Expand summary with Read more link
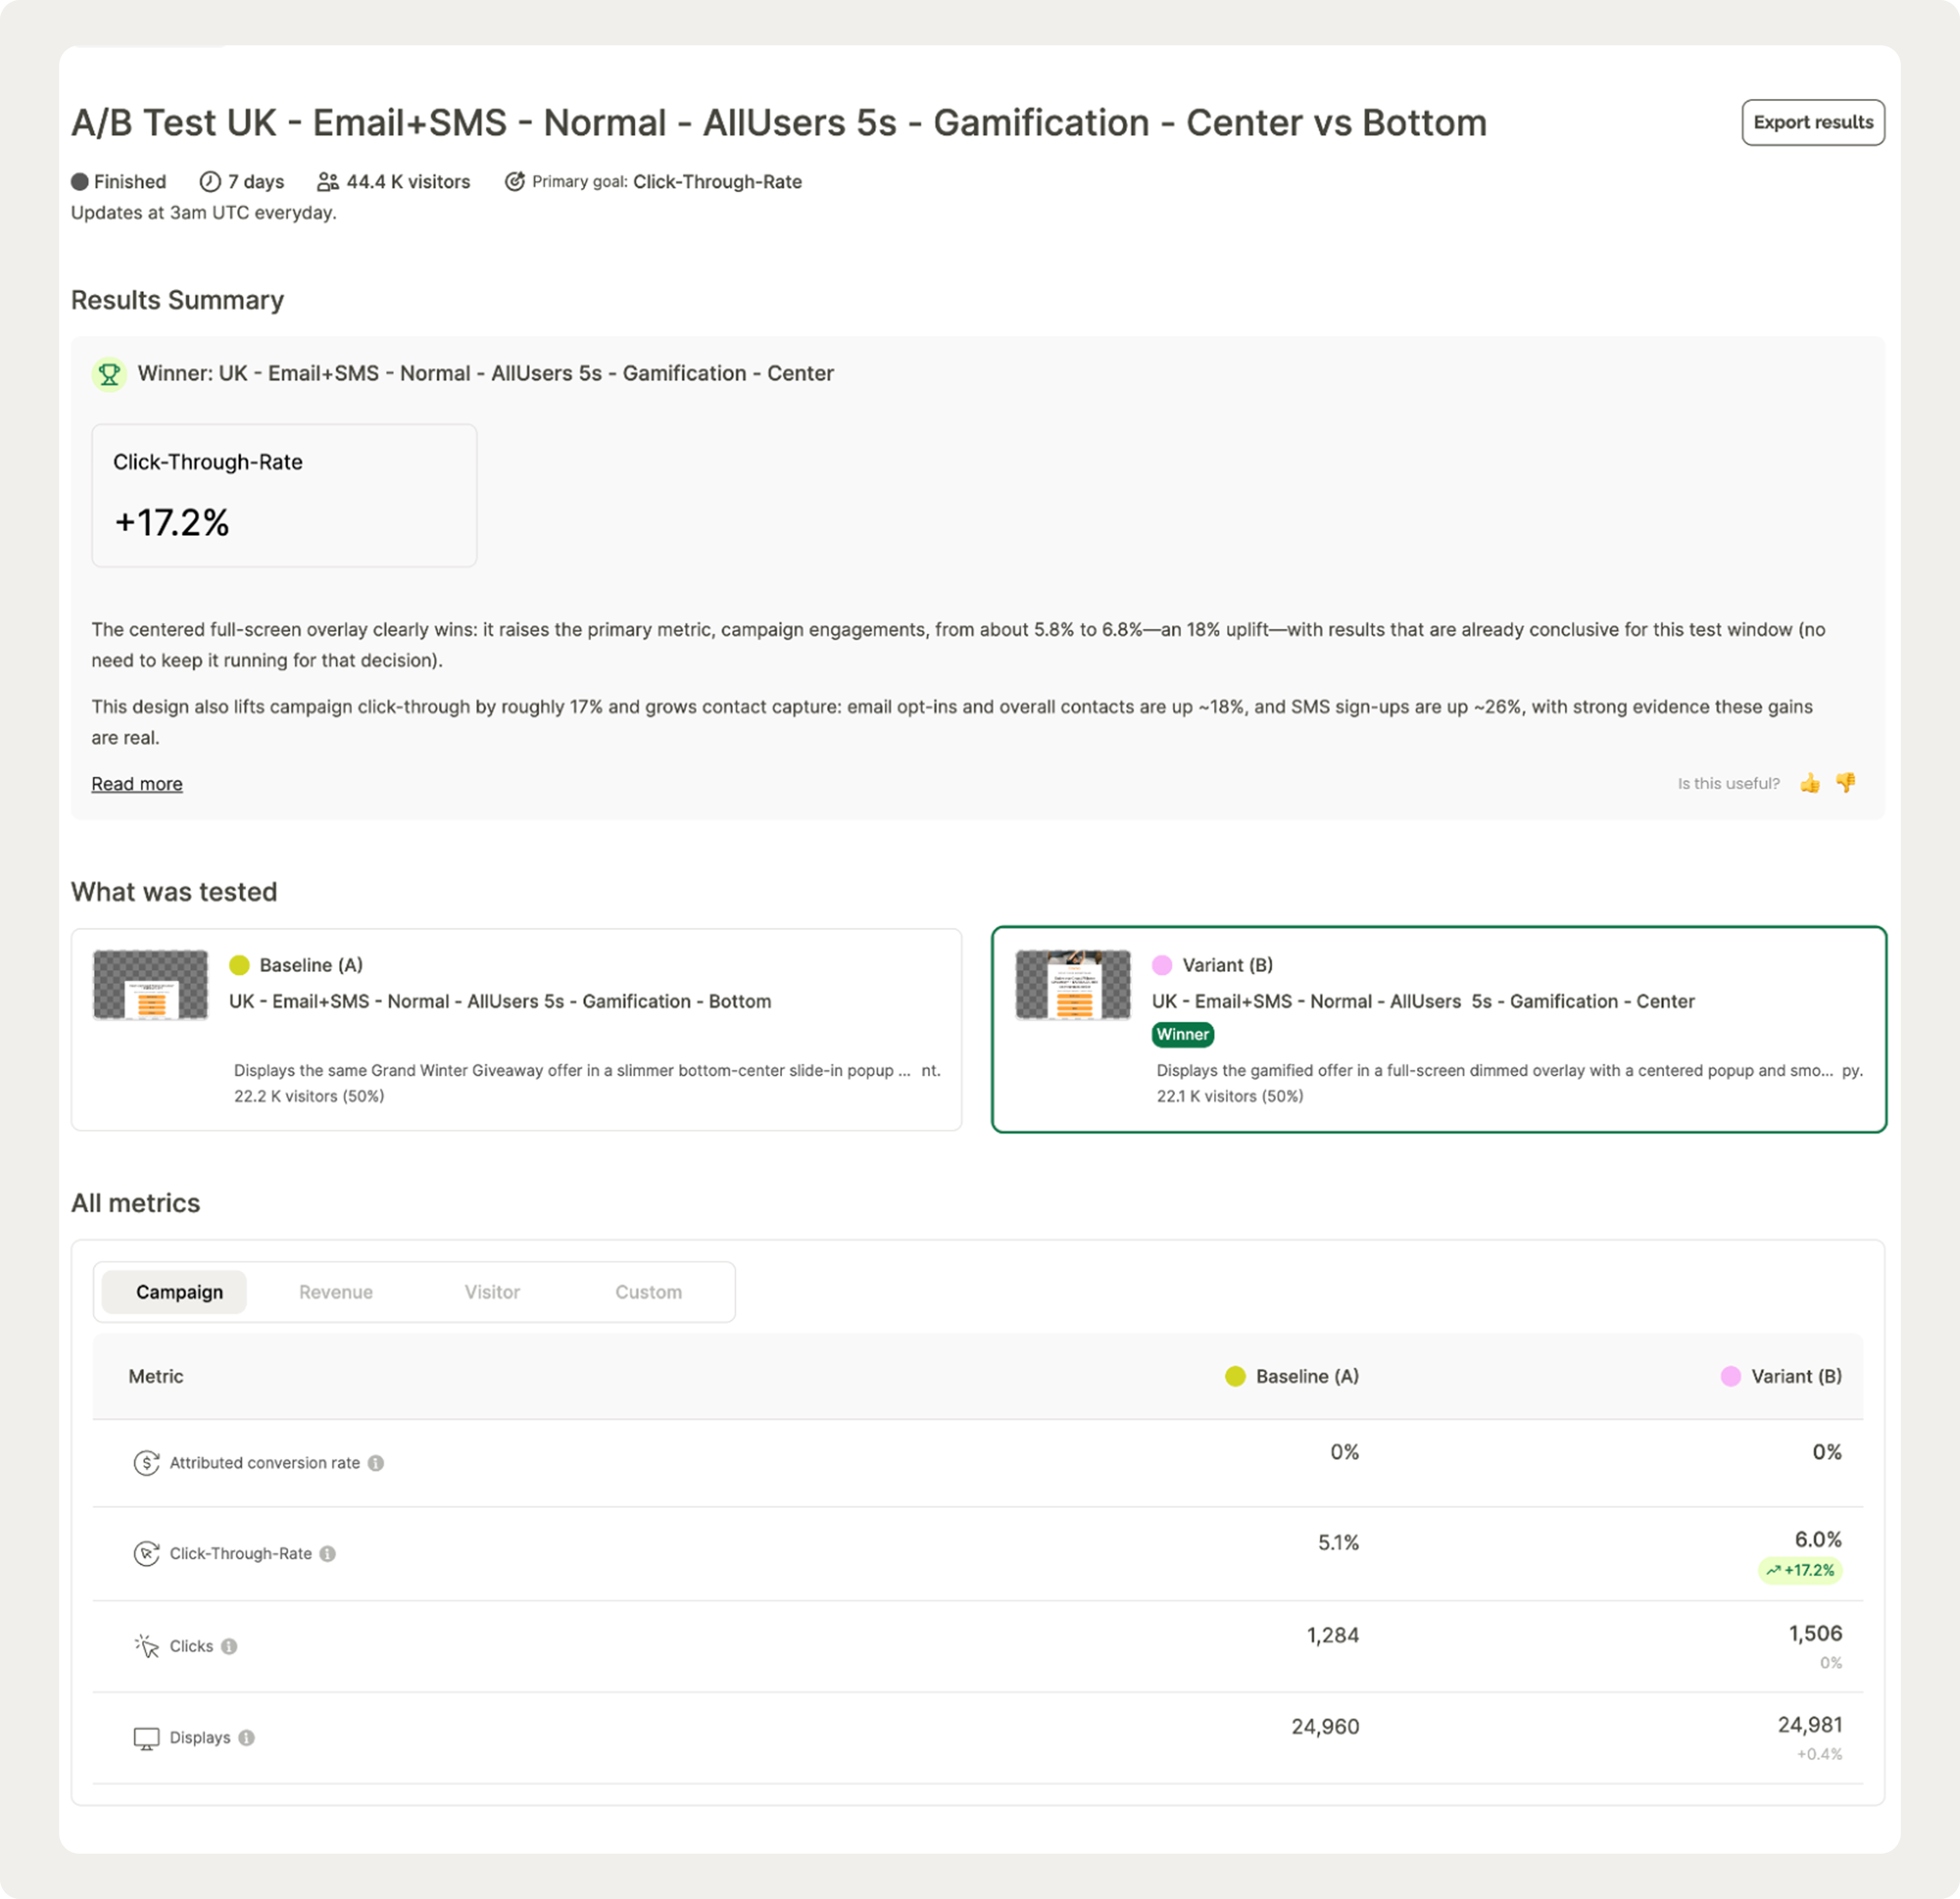 [137, 784]
